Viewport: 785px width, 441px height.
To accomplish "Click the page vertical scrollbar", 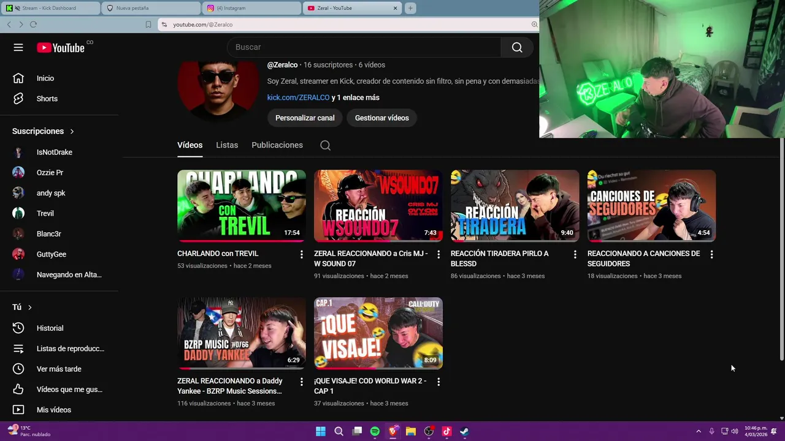I will click(x=781, y=249).
